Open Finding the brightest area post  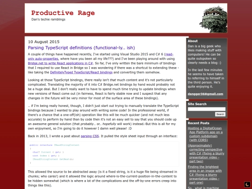coord(205,175)
